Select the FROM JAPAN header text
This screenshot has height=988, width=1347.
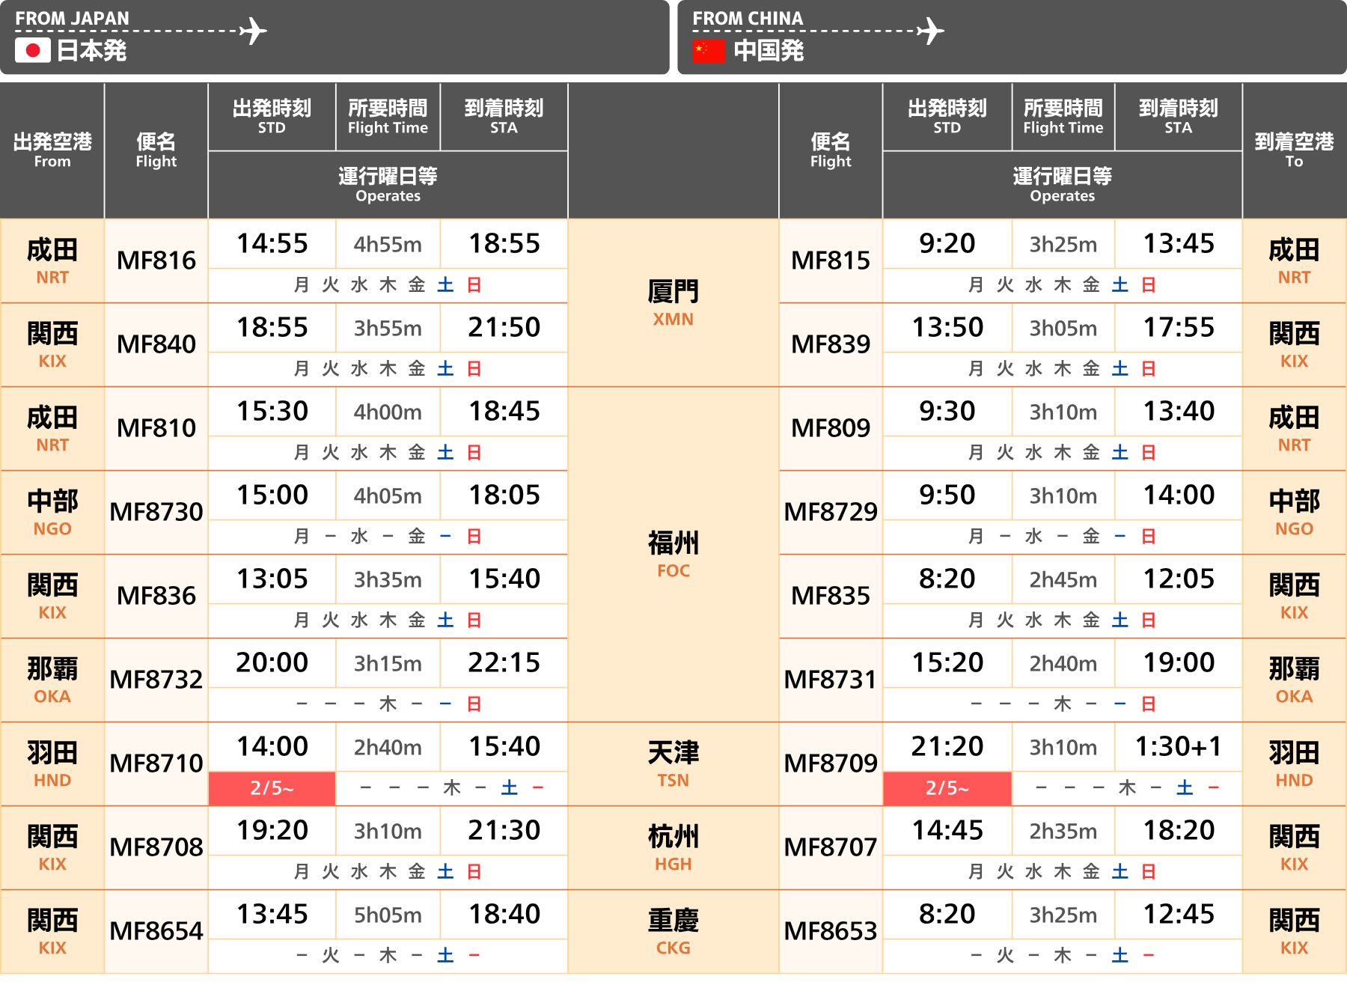click(72, 18)
